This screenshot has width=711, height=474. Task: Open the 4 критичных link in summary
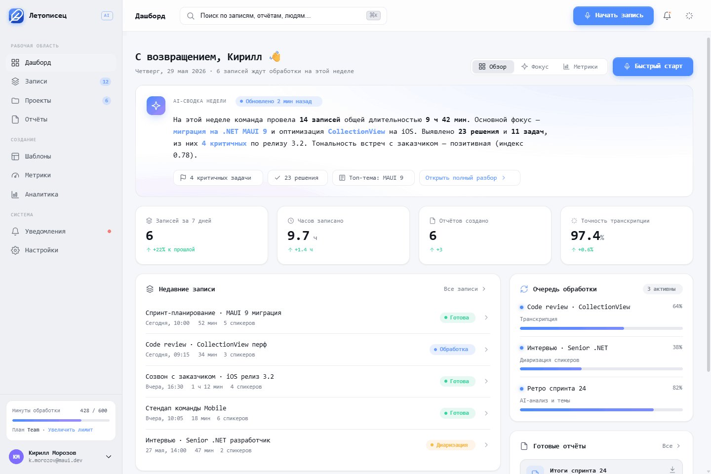click(224, 144)
